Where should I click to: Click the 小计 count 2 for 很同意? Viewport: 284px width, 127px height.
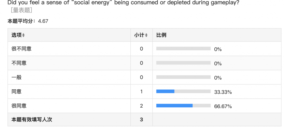tap(141, 106)
